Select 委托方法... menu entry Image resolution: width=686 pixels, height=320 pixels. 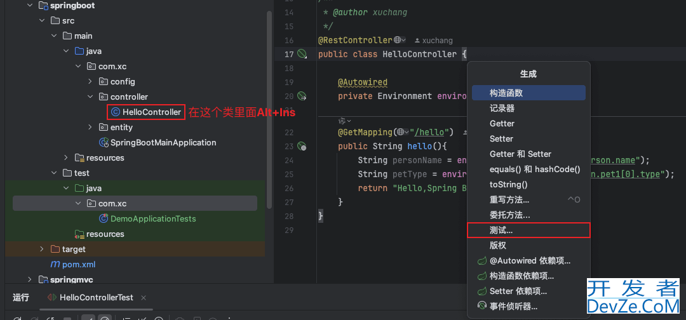coord(528,215)
